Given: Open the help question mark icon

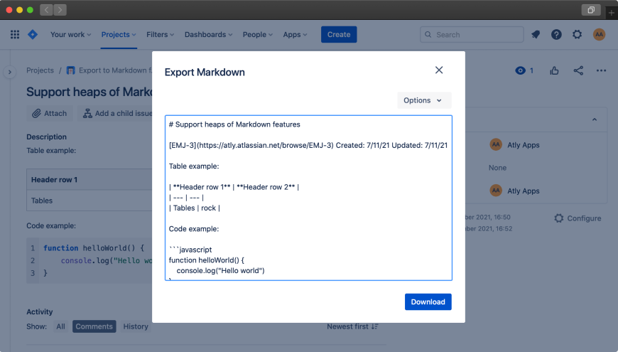Looking at the screenshot, I should click(556, 35).
